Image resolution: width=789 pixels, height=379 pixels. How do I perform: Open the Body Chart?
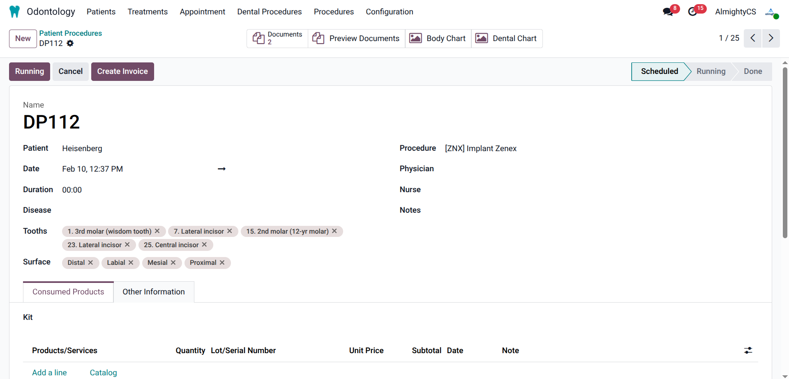tap(438, 38)
